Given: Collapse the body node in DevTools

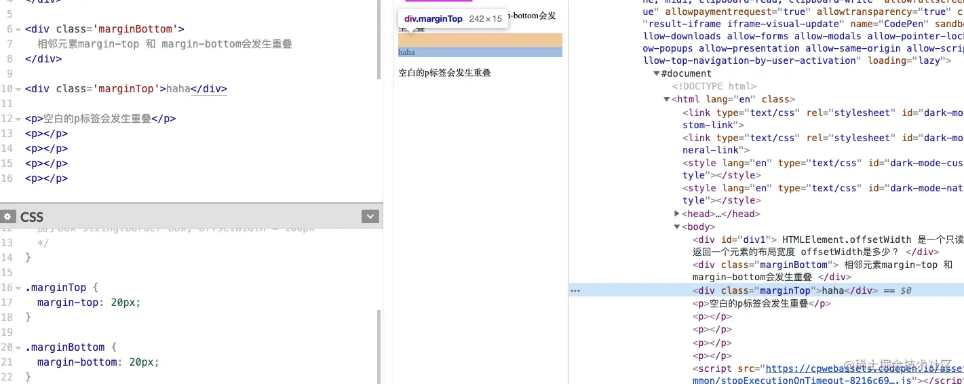Looking at the screenshot, I should tap(677, 227).
